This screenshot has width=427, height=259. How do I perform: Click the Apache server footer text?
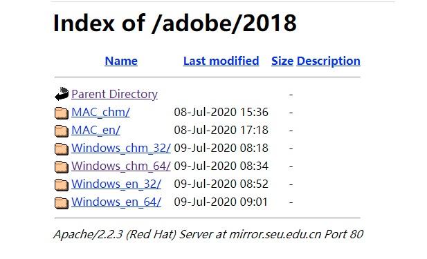coord(208,234)
